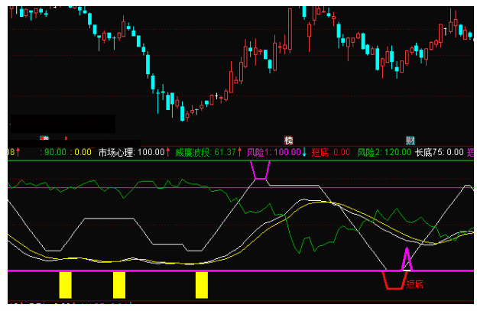Click the green 风险2: 120.00 label
Viewport: 477px width, 311px height.
tap(385, 152)
